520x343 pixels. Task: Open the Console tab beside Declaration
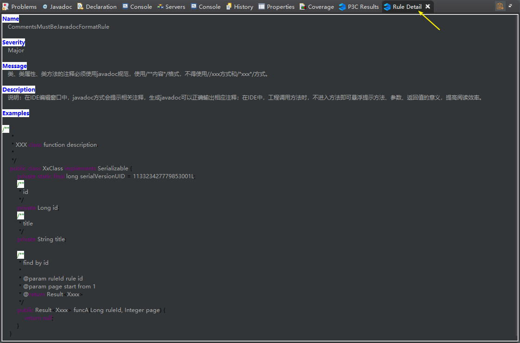[x=137, y=6]
